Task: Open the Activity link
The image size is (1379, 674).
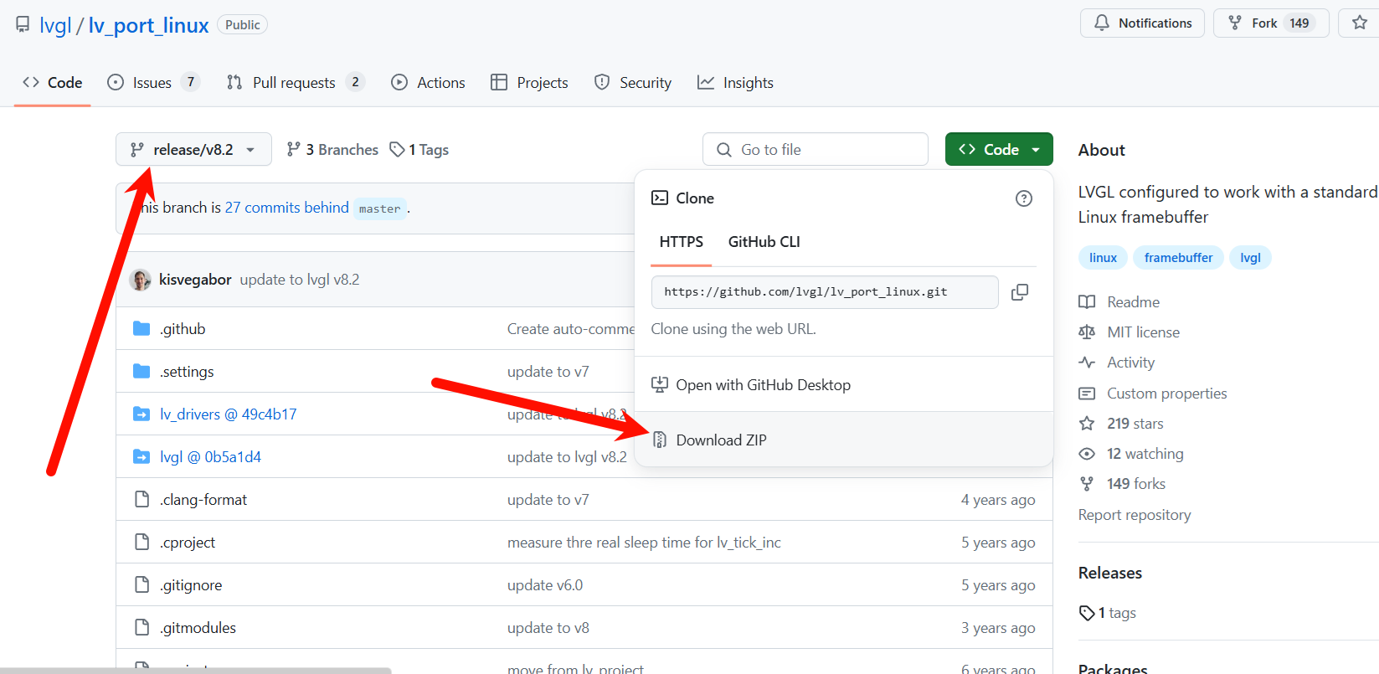Action: tap(1130, 363)
